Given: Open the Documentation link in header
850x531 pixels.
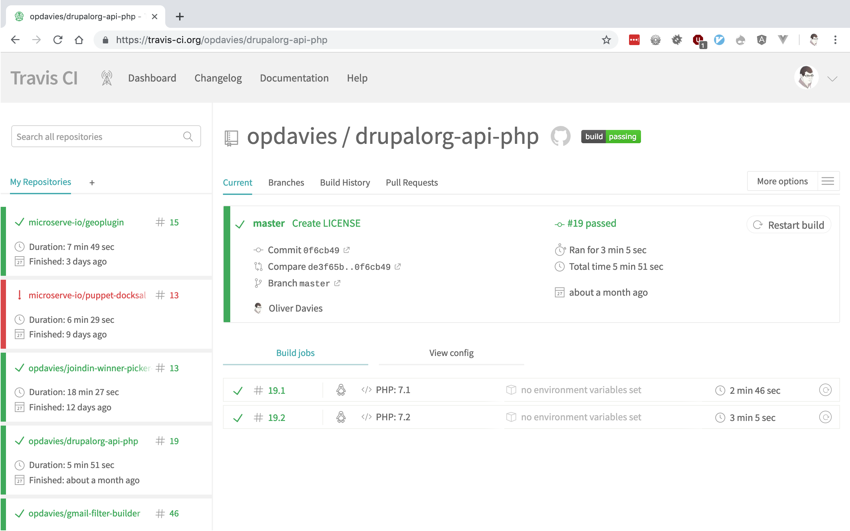Looking at the screenshot, I should pyautogui.click(x=294, y=78).
